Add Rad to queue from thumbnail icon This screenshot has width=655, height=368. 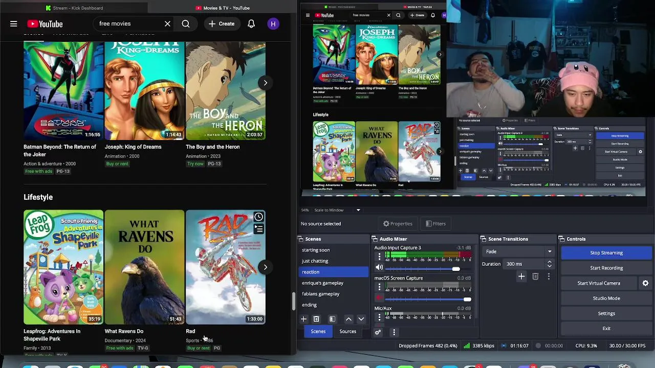click(x=259, y=229)
